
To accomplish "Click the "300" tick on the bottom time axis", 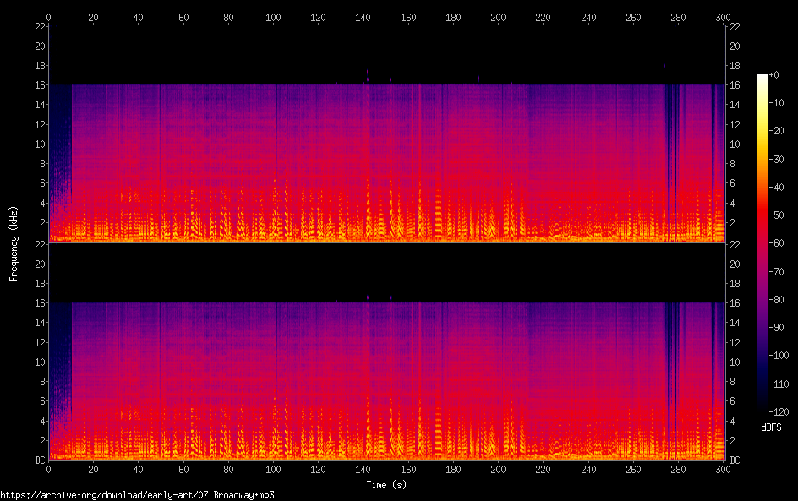I will pos(723,470).
